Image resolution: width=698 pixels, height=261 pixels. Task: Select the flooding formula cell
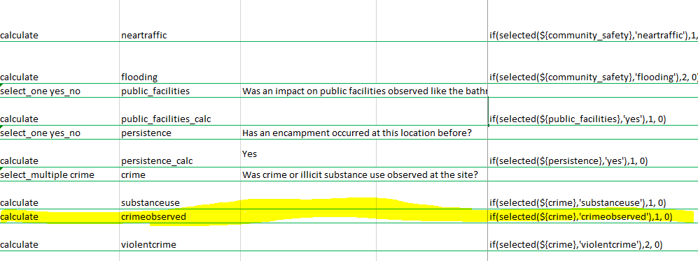pos(594,77)
